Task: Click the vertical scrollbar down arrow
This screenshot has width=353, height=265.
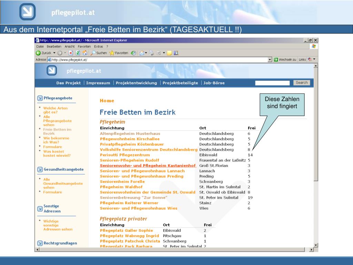Action: [x=316, y=245]
